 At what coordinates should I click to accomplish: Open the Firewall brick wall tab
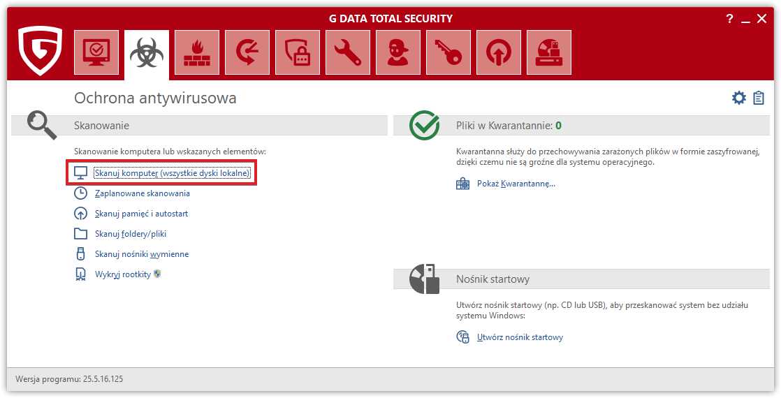(x=197, y=52)
